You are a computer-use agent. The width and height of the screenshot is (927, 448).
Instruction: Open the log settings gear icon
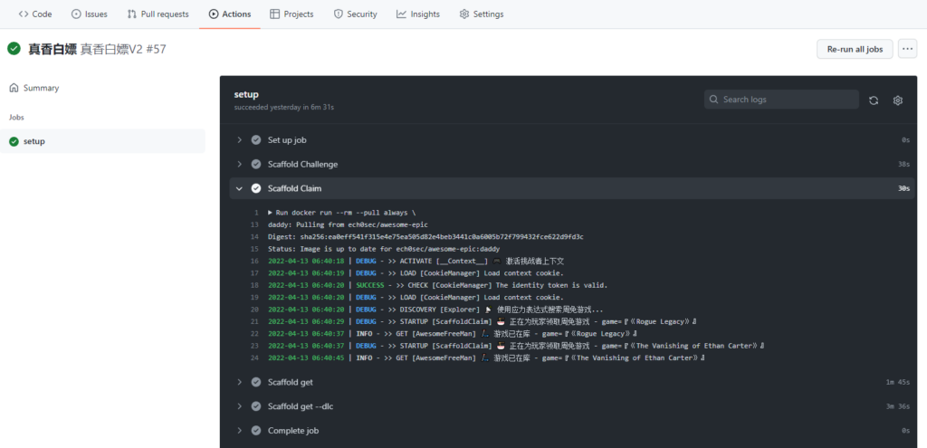(898, 100)
